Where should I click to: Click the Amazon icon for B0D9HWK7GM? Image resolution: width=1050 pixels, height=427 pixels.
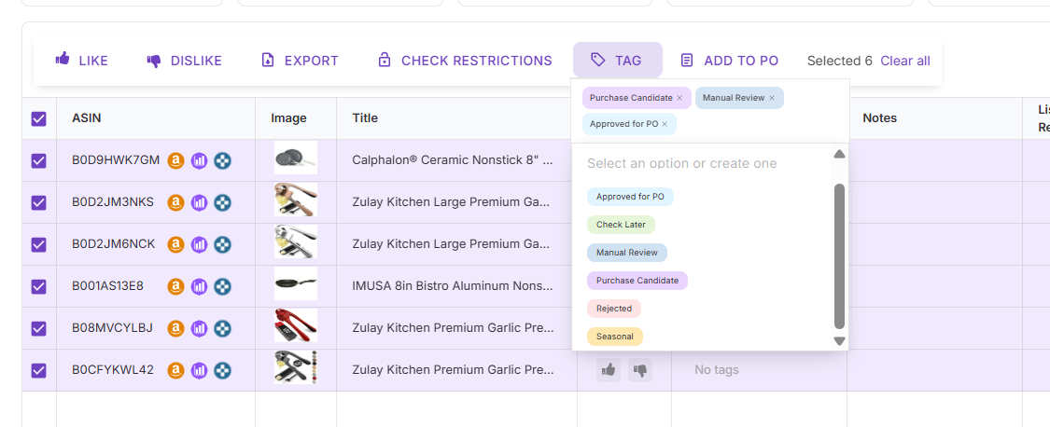coord(175,160)
